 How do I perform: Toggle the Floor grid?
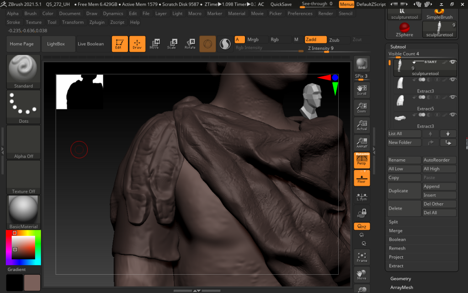[x=362, y=178]
